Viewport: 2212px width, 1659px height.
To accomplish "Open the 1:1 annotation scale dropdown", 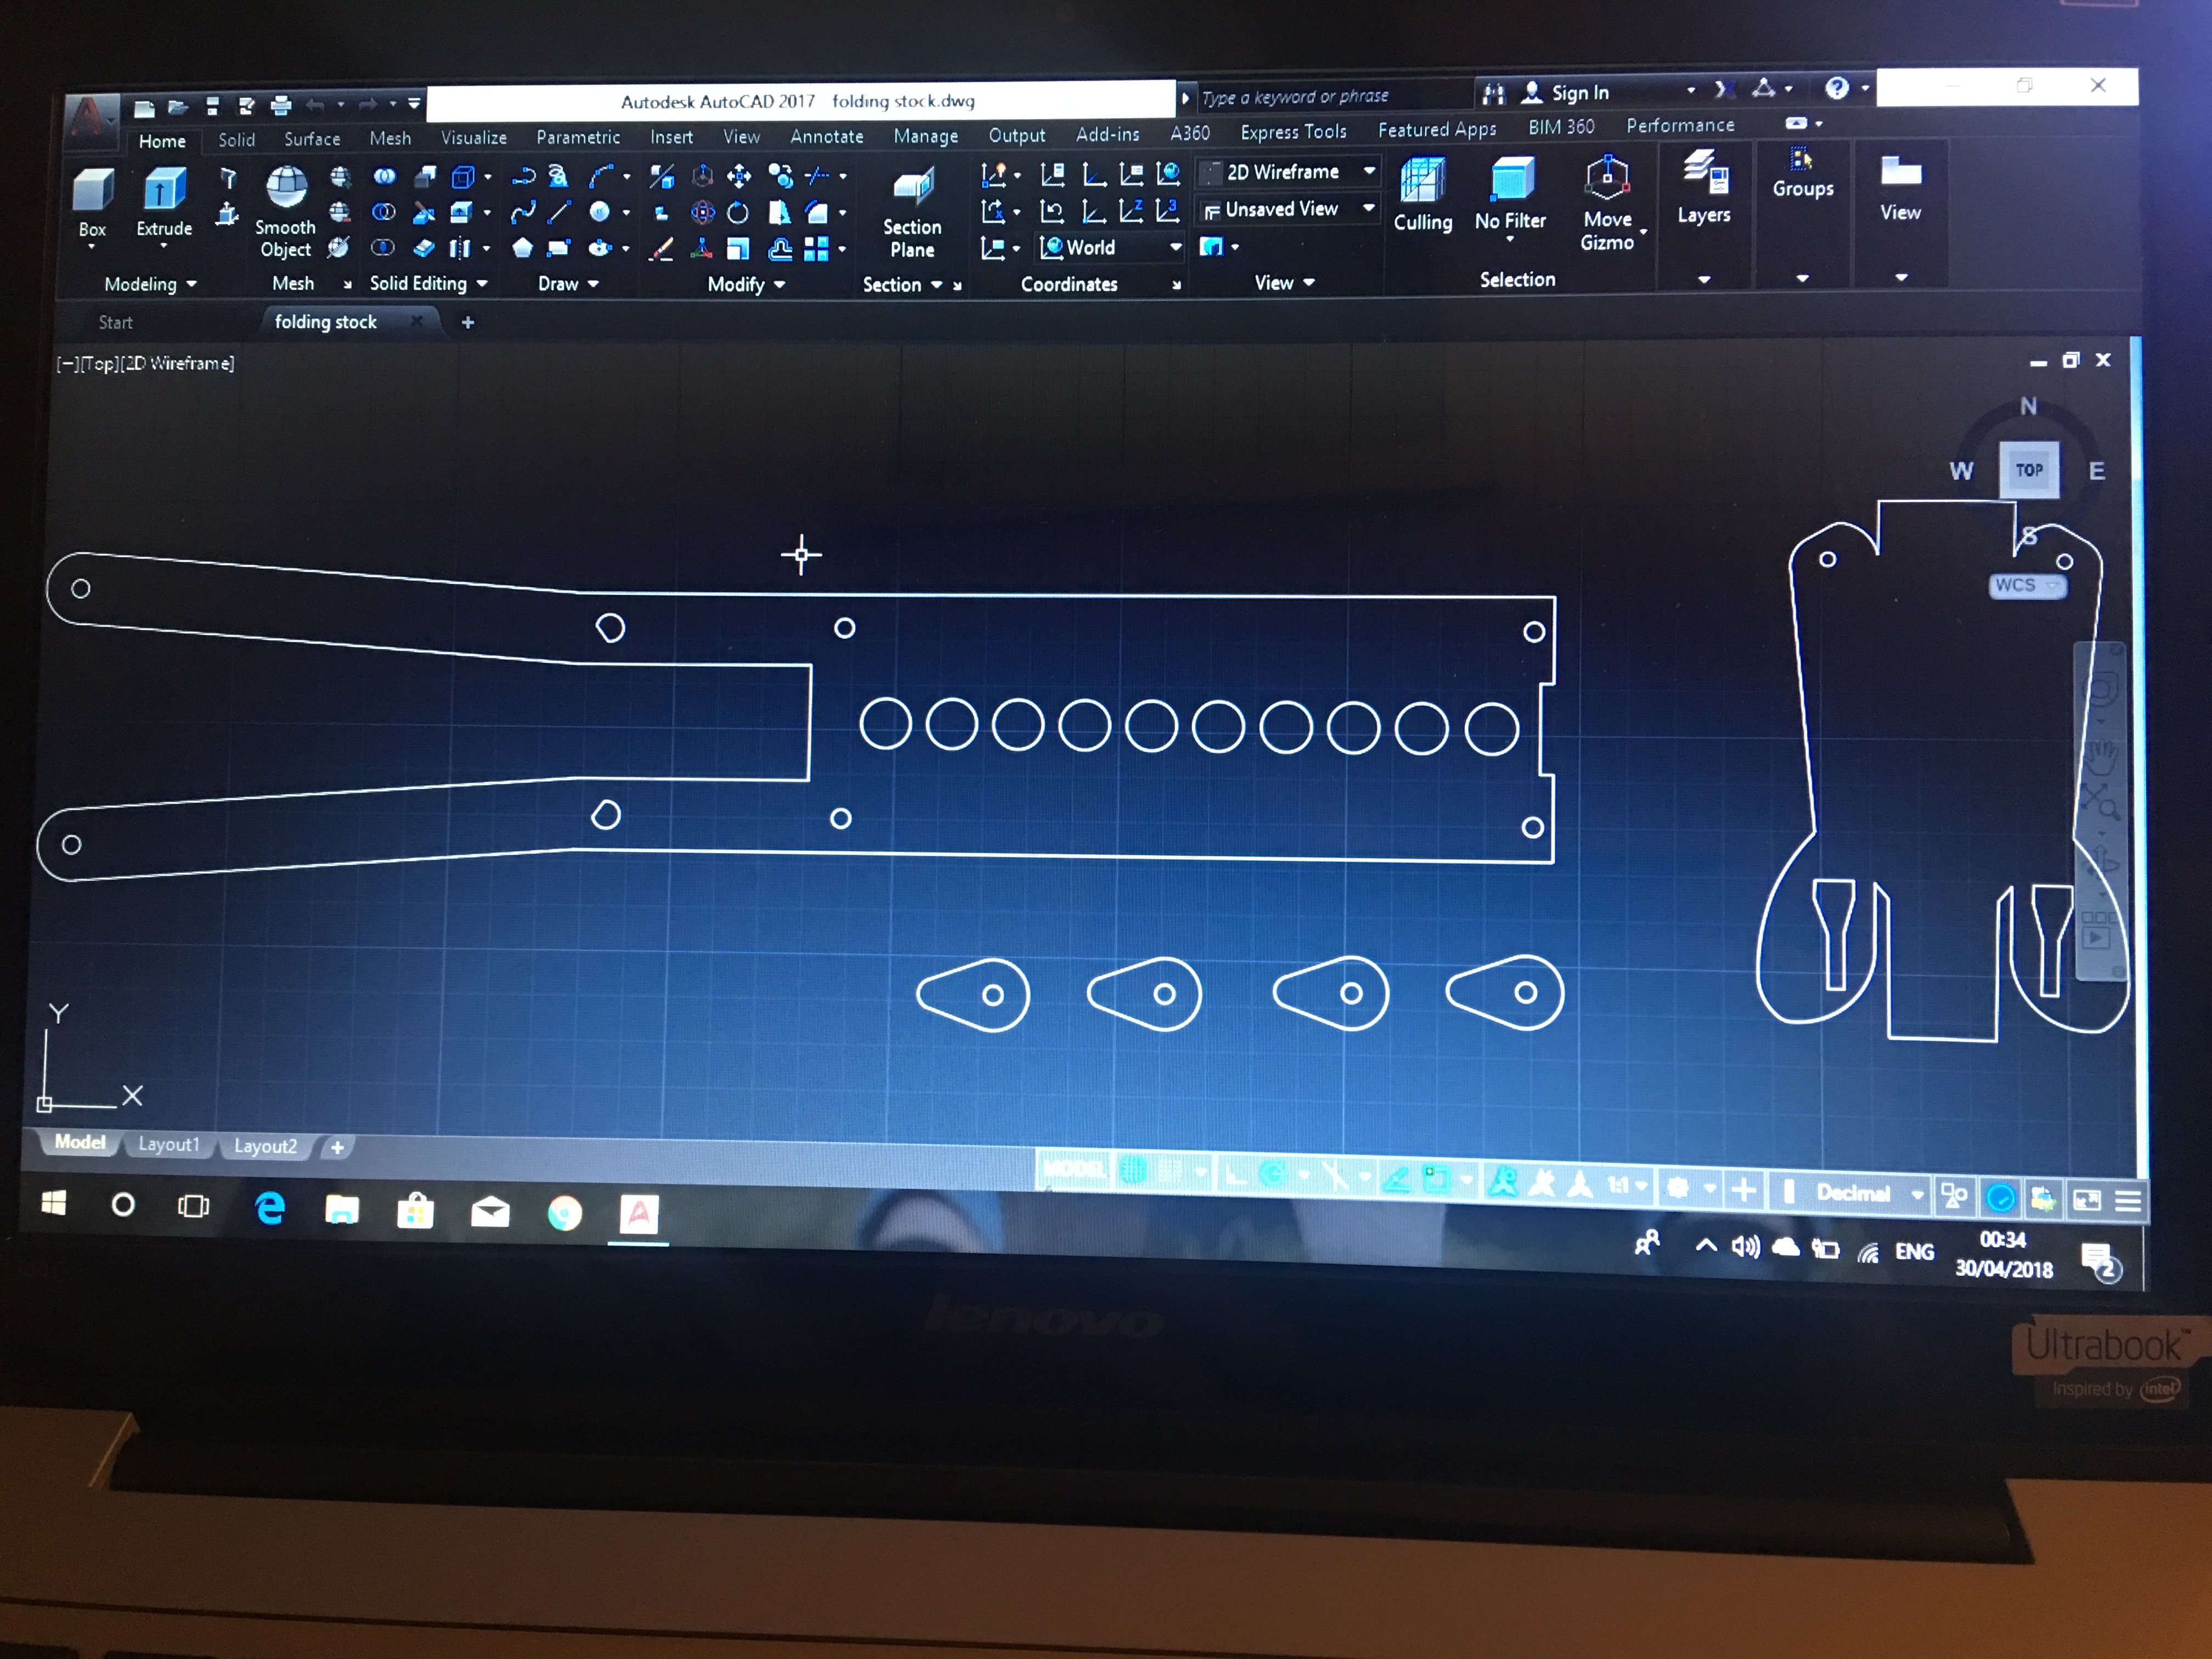I will coord(1627,1186).
